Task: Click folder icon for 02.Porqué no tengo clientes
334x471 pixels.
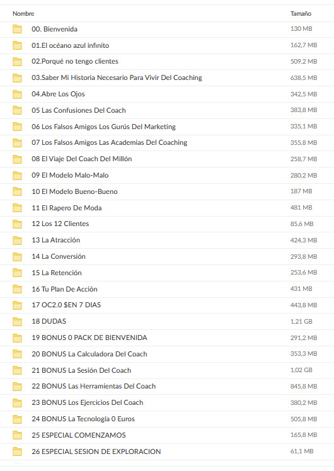Action: [17, 62]
